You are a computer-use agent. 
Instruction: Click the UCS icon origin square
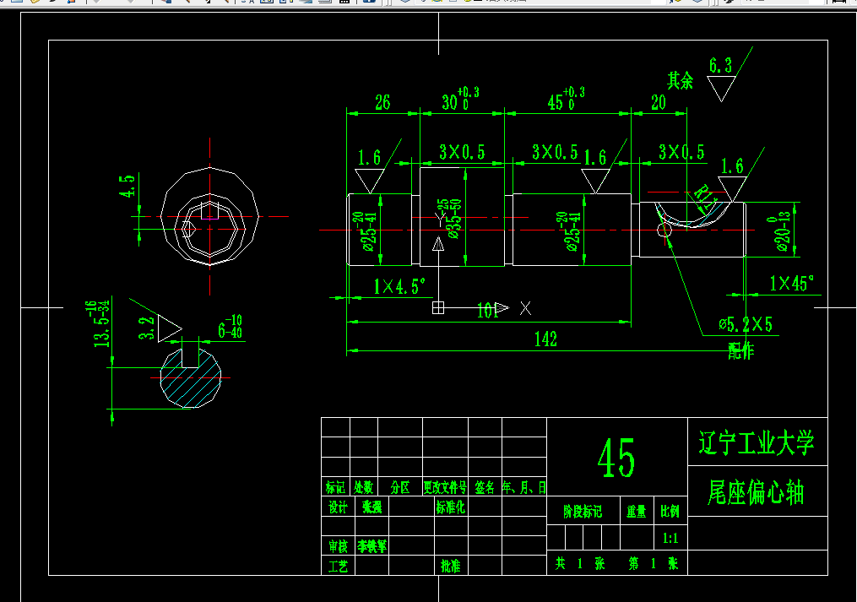tap(438, 308)
